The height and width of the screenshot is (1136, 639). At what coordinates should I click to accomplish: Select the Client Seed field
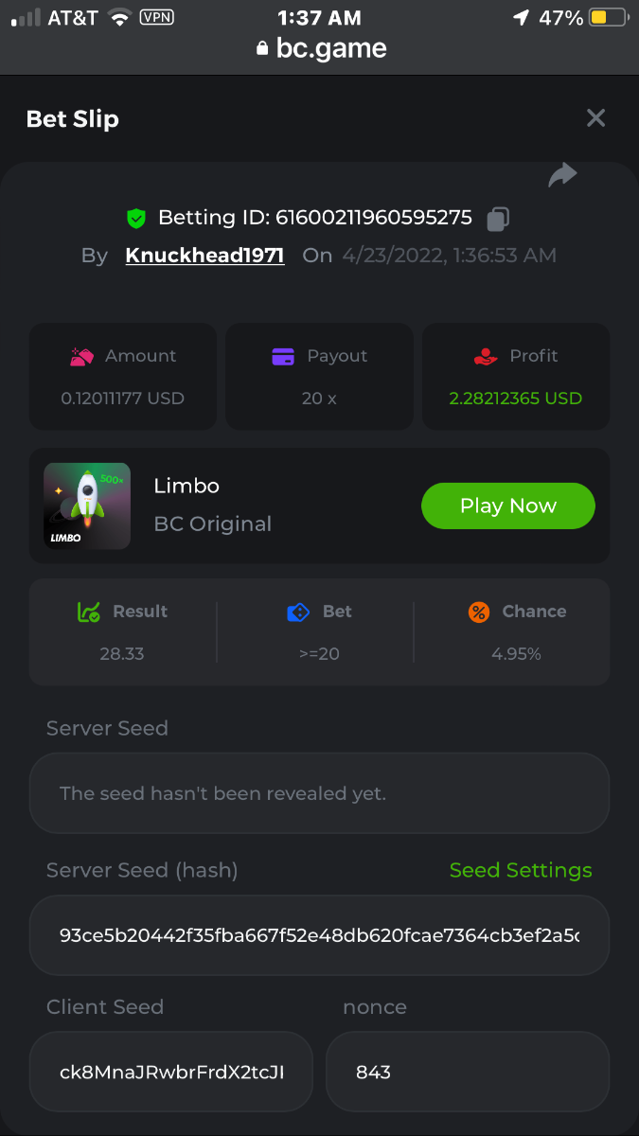click(x=171, y=1072)
